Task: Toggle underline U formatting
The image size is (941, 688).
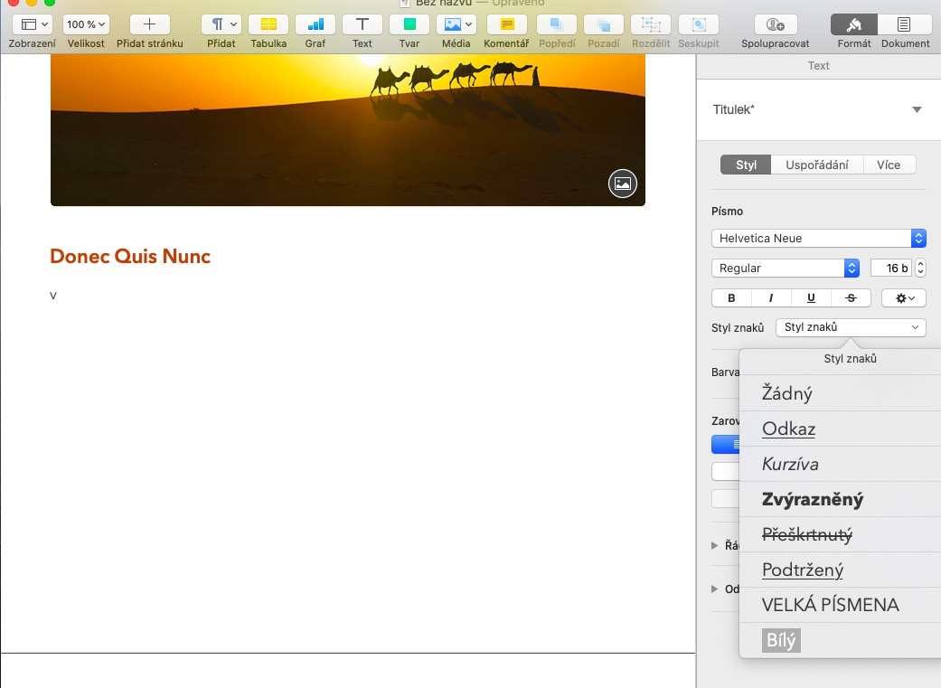Action: pyautogui.click(x=811, y=297)
